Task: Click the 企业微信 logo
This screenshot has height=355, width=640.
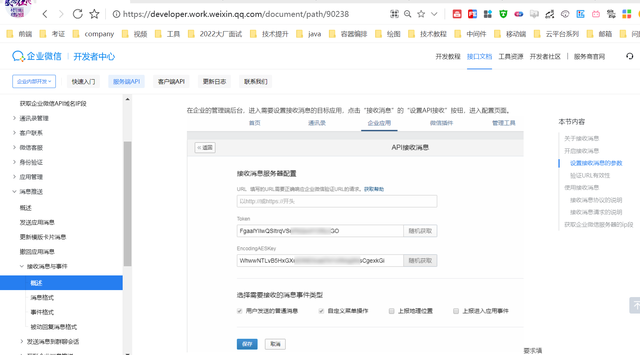Action: point(37,56)
